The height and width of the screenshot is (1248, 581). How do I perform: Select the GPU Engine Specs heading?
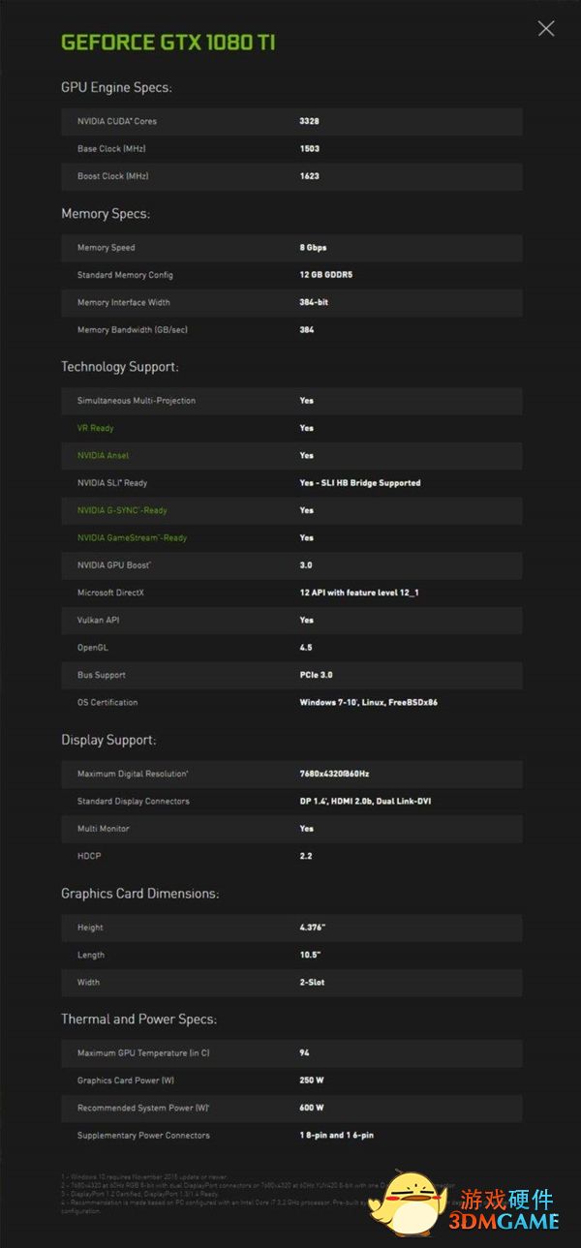click(x=116, y=88)
